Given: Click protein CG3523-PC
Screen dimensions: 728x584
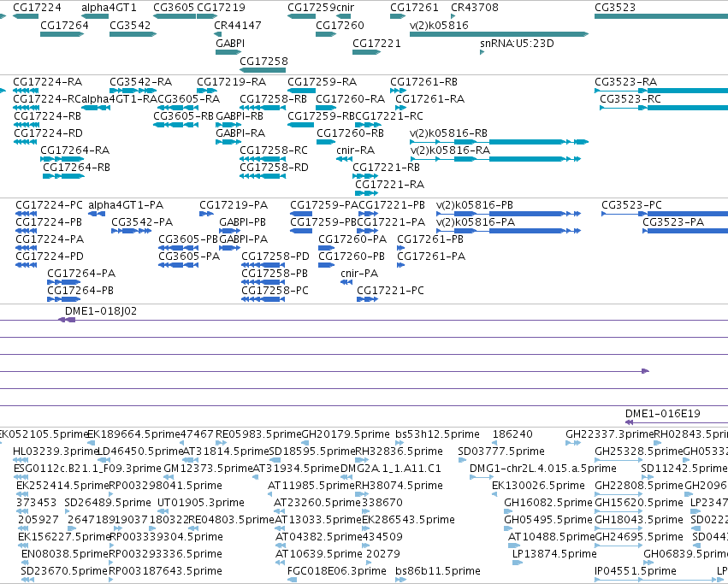Looking at the screenshot, I should point(631,205).
